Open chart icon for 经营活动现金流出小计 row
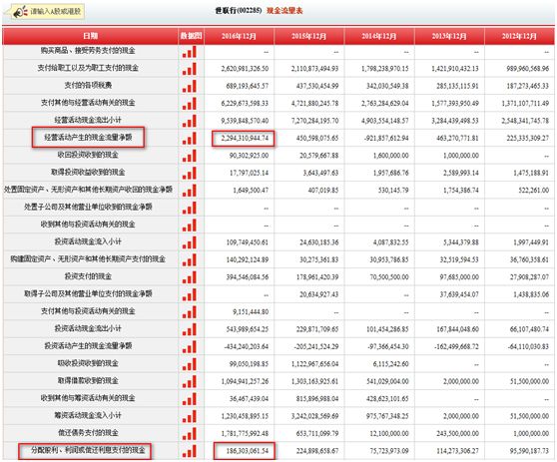This screenshot has height=462, width=557. (x=190, y=121)
